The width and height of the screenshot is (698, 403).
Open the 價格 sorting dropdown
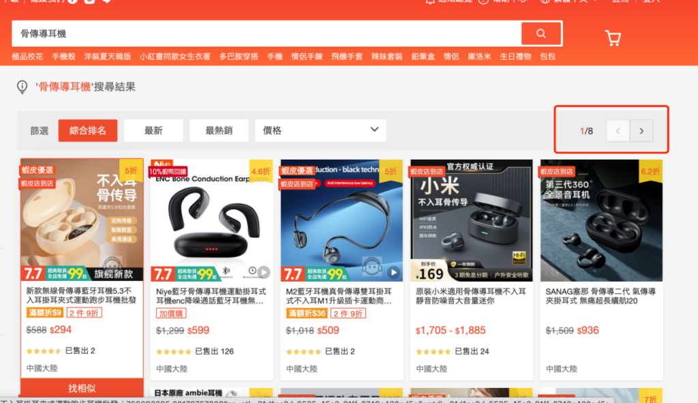(320, 130)
